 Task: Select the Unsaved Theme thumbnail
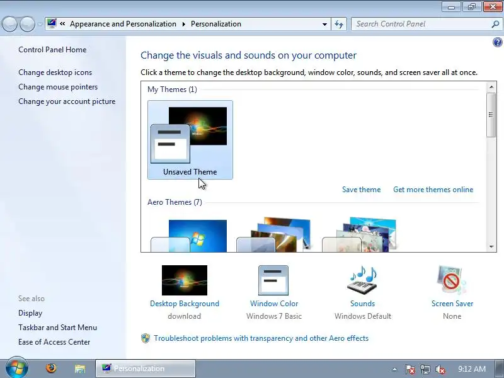(x=190, y=139)
